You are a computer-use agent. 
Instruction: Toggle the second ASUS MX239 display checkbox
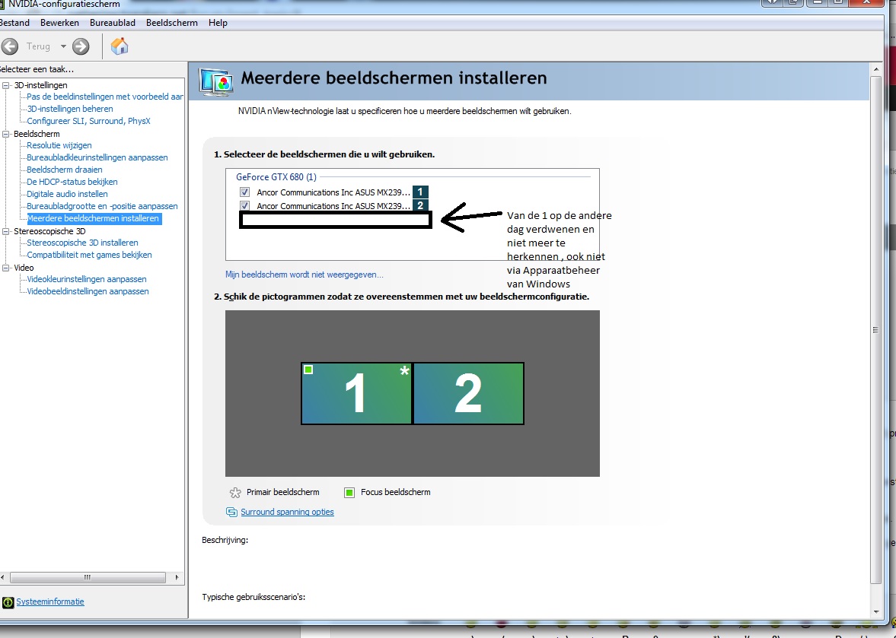pos(245,206)
